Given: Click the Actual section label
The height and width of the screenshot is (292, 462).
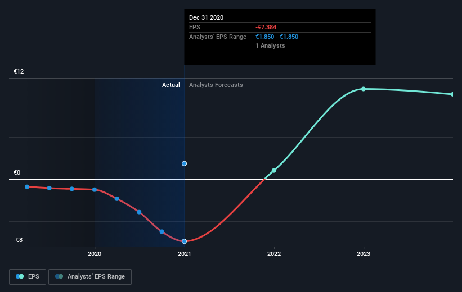Looking at the screenshot, I should (171, 85).
